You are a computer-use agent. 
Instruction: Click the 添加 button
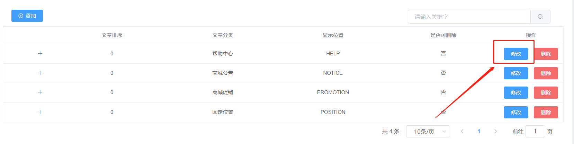[27, 16]
